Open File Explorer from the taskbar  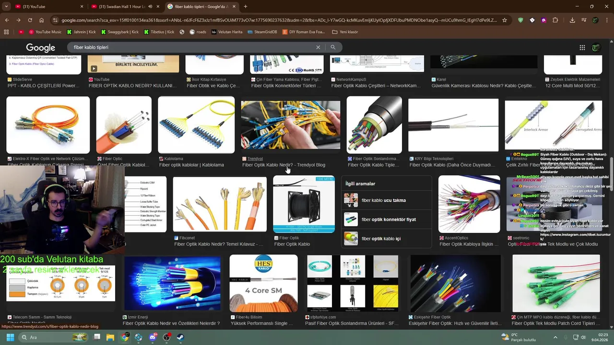(x=110, y=337)
